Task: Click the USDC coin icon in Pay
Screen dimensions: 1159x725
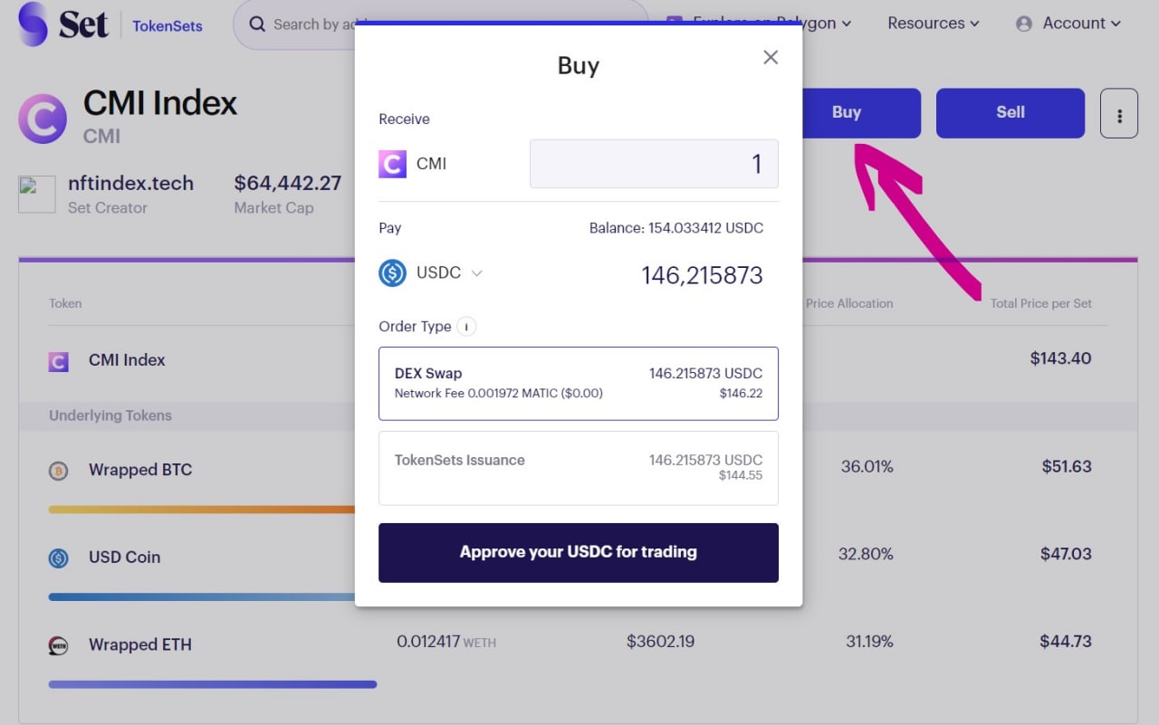Action: (x=392, y=272)
